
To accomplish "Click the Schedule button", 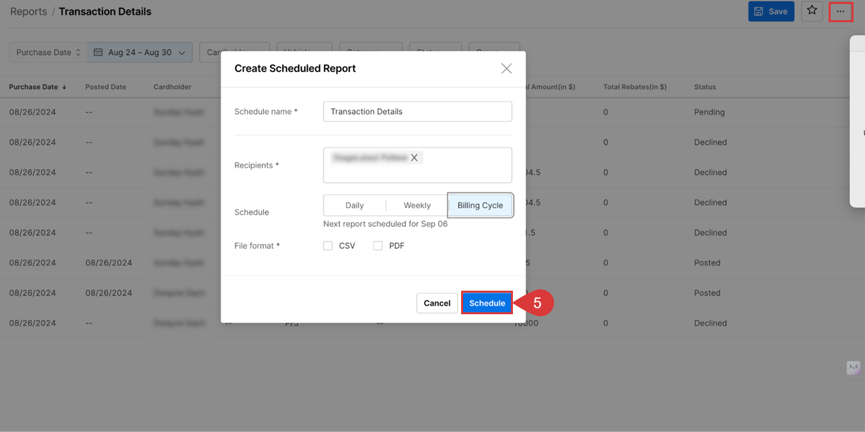I will click(487, 303).
